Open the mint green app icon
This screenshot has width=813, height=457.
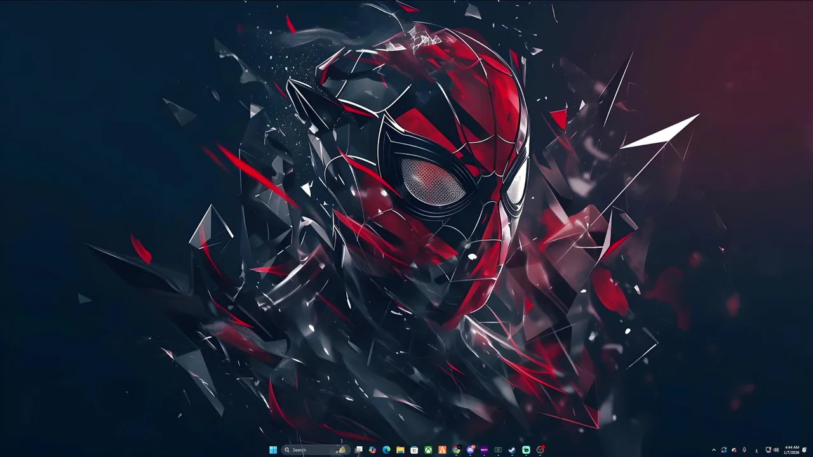coord(526,450)
